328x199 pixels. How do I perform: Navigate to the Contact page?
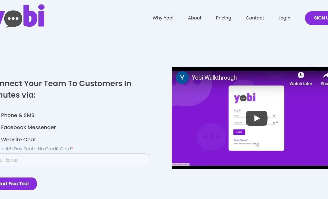click(255, 18)
